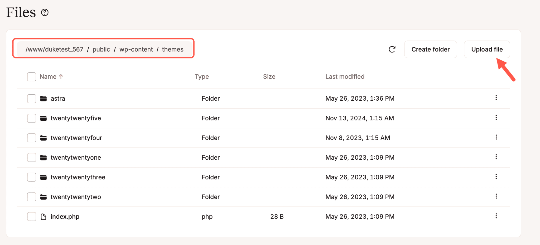
Task: Open the twentytwentythree folder name
Action: pos(78,177)
